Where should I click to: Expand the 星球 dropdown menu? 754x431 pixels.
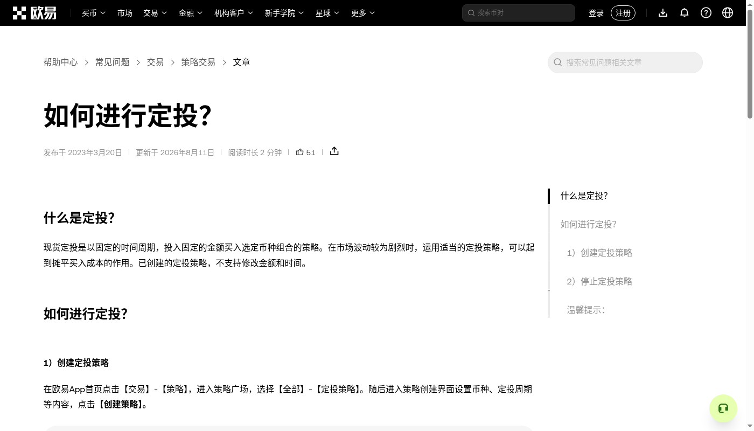[327, 13]
